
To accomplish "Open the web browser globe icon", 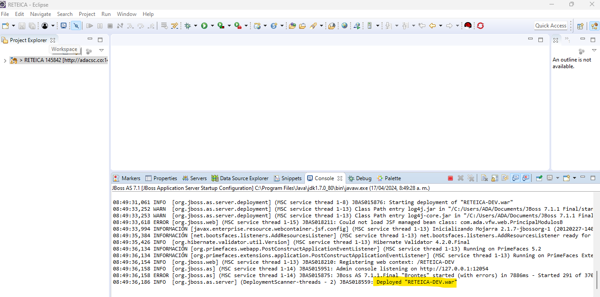I will click(344, 26).
